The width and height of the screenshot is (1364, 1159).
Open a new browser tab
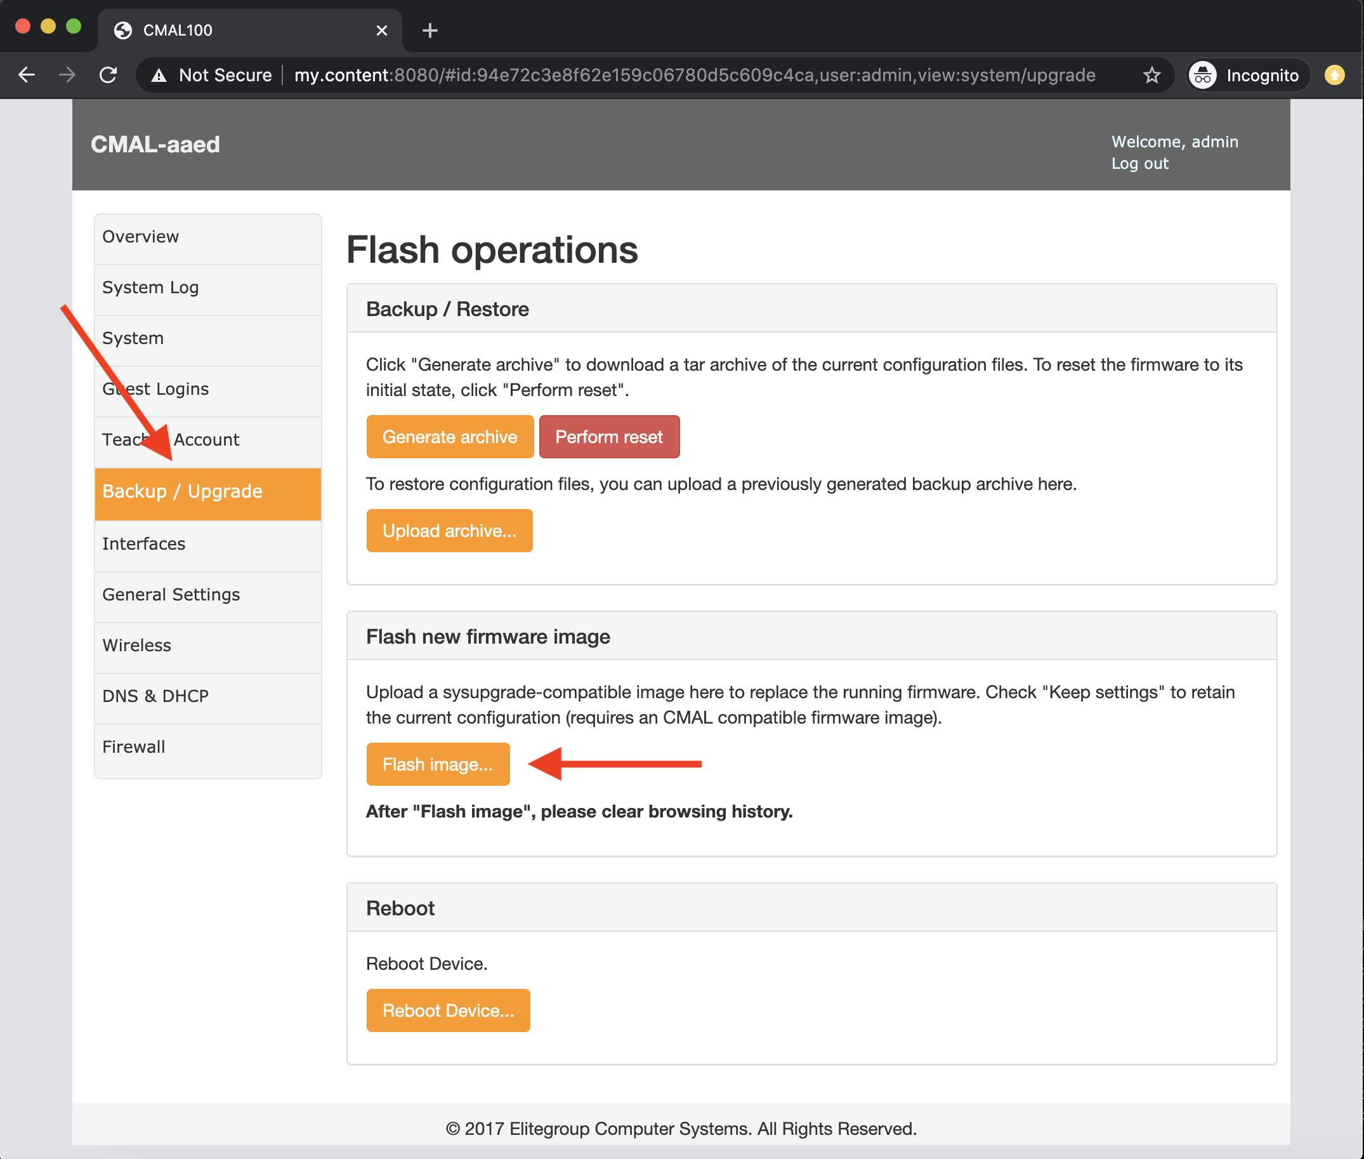(430, 30)
